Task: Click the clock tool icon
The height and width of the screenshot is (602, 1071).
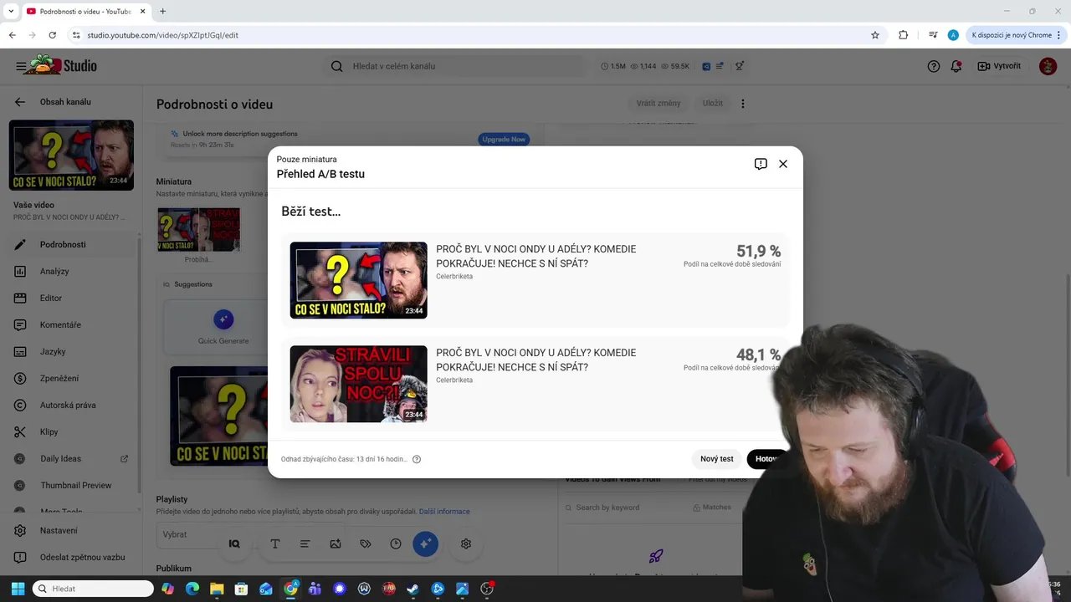Action: pyautogui.click(x=396, y=543)
